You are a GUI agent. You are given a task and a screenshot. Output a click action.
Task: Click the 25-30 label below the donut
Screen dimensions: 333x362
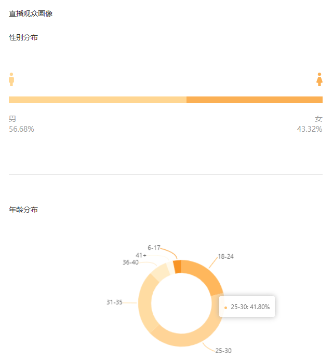(x=223, y=351)
